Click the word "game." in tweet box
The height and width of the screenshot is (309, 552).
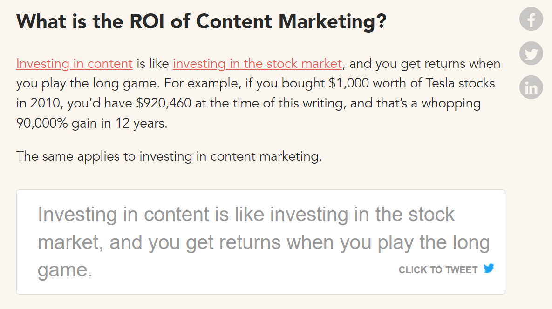coord(65,270)
